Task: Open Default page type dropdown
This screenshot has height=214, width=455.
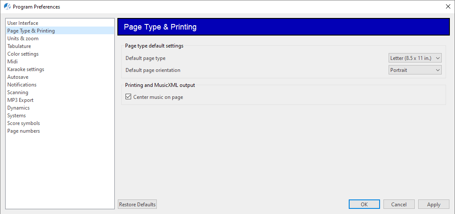Action: [x=415, y=58]
